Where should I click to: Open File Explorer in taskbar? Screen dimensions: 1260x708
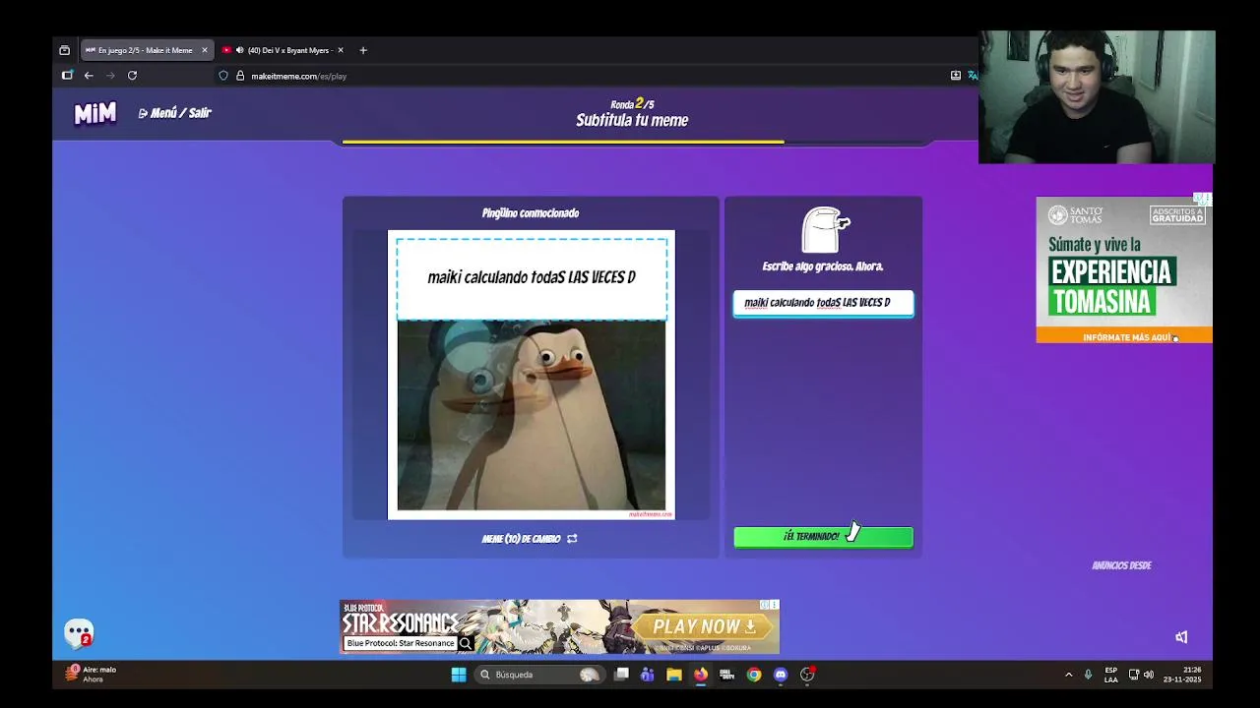(673, 675)
